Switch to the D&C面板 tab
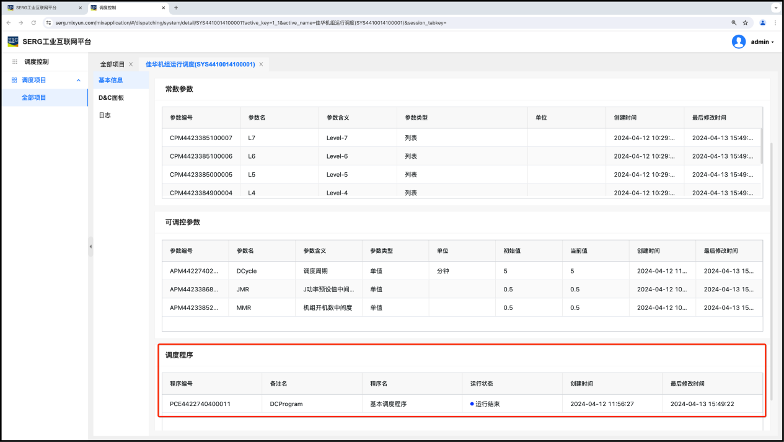Image resolution: width=784 pixels, height=442 pixels. tap(111, 98)
